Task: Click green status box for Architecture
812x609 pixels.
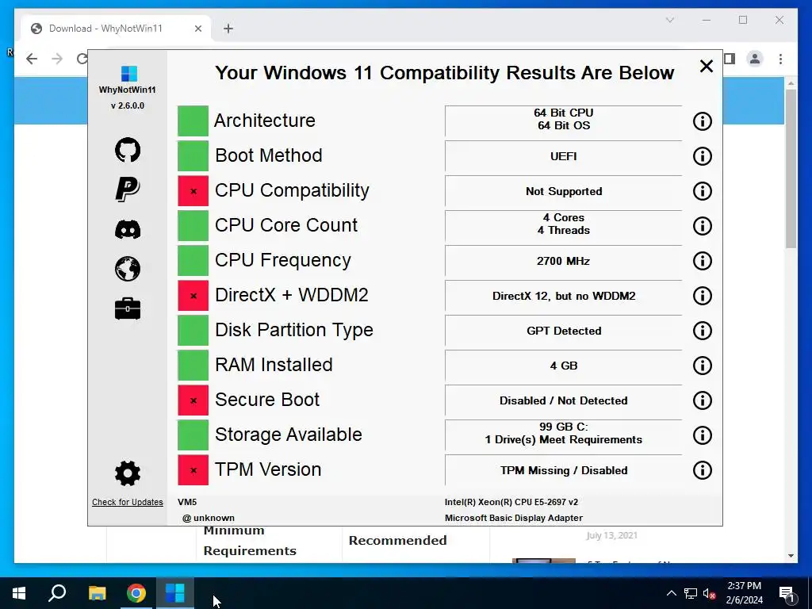Action: 193,121
